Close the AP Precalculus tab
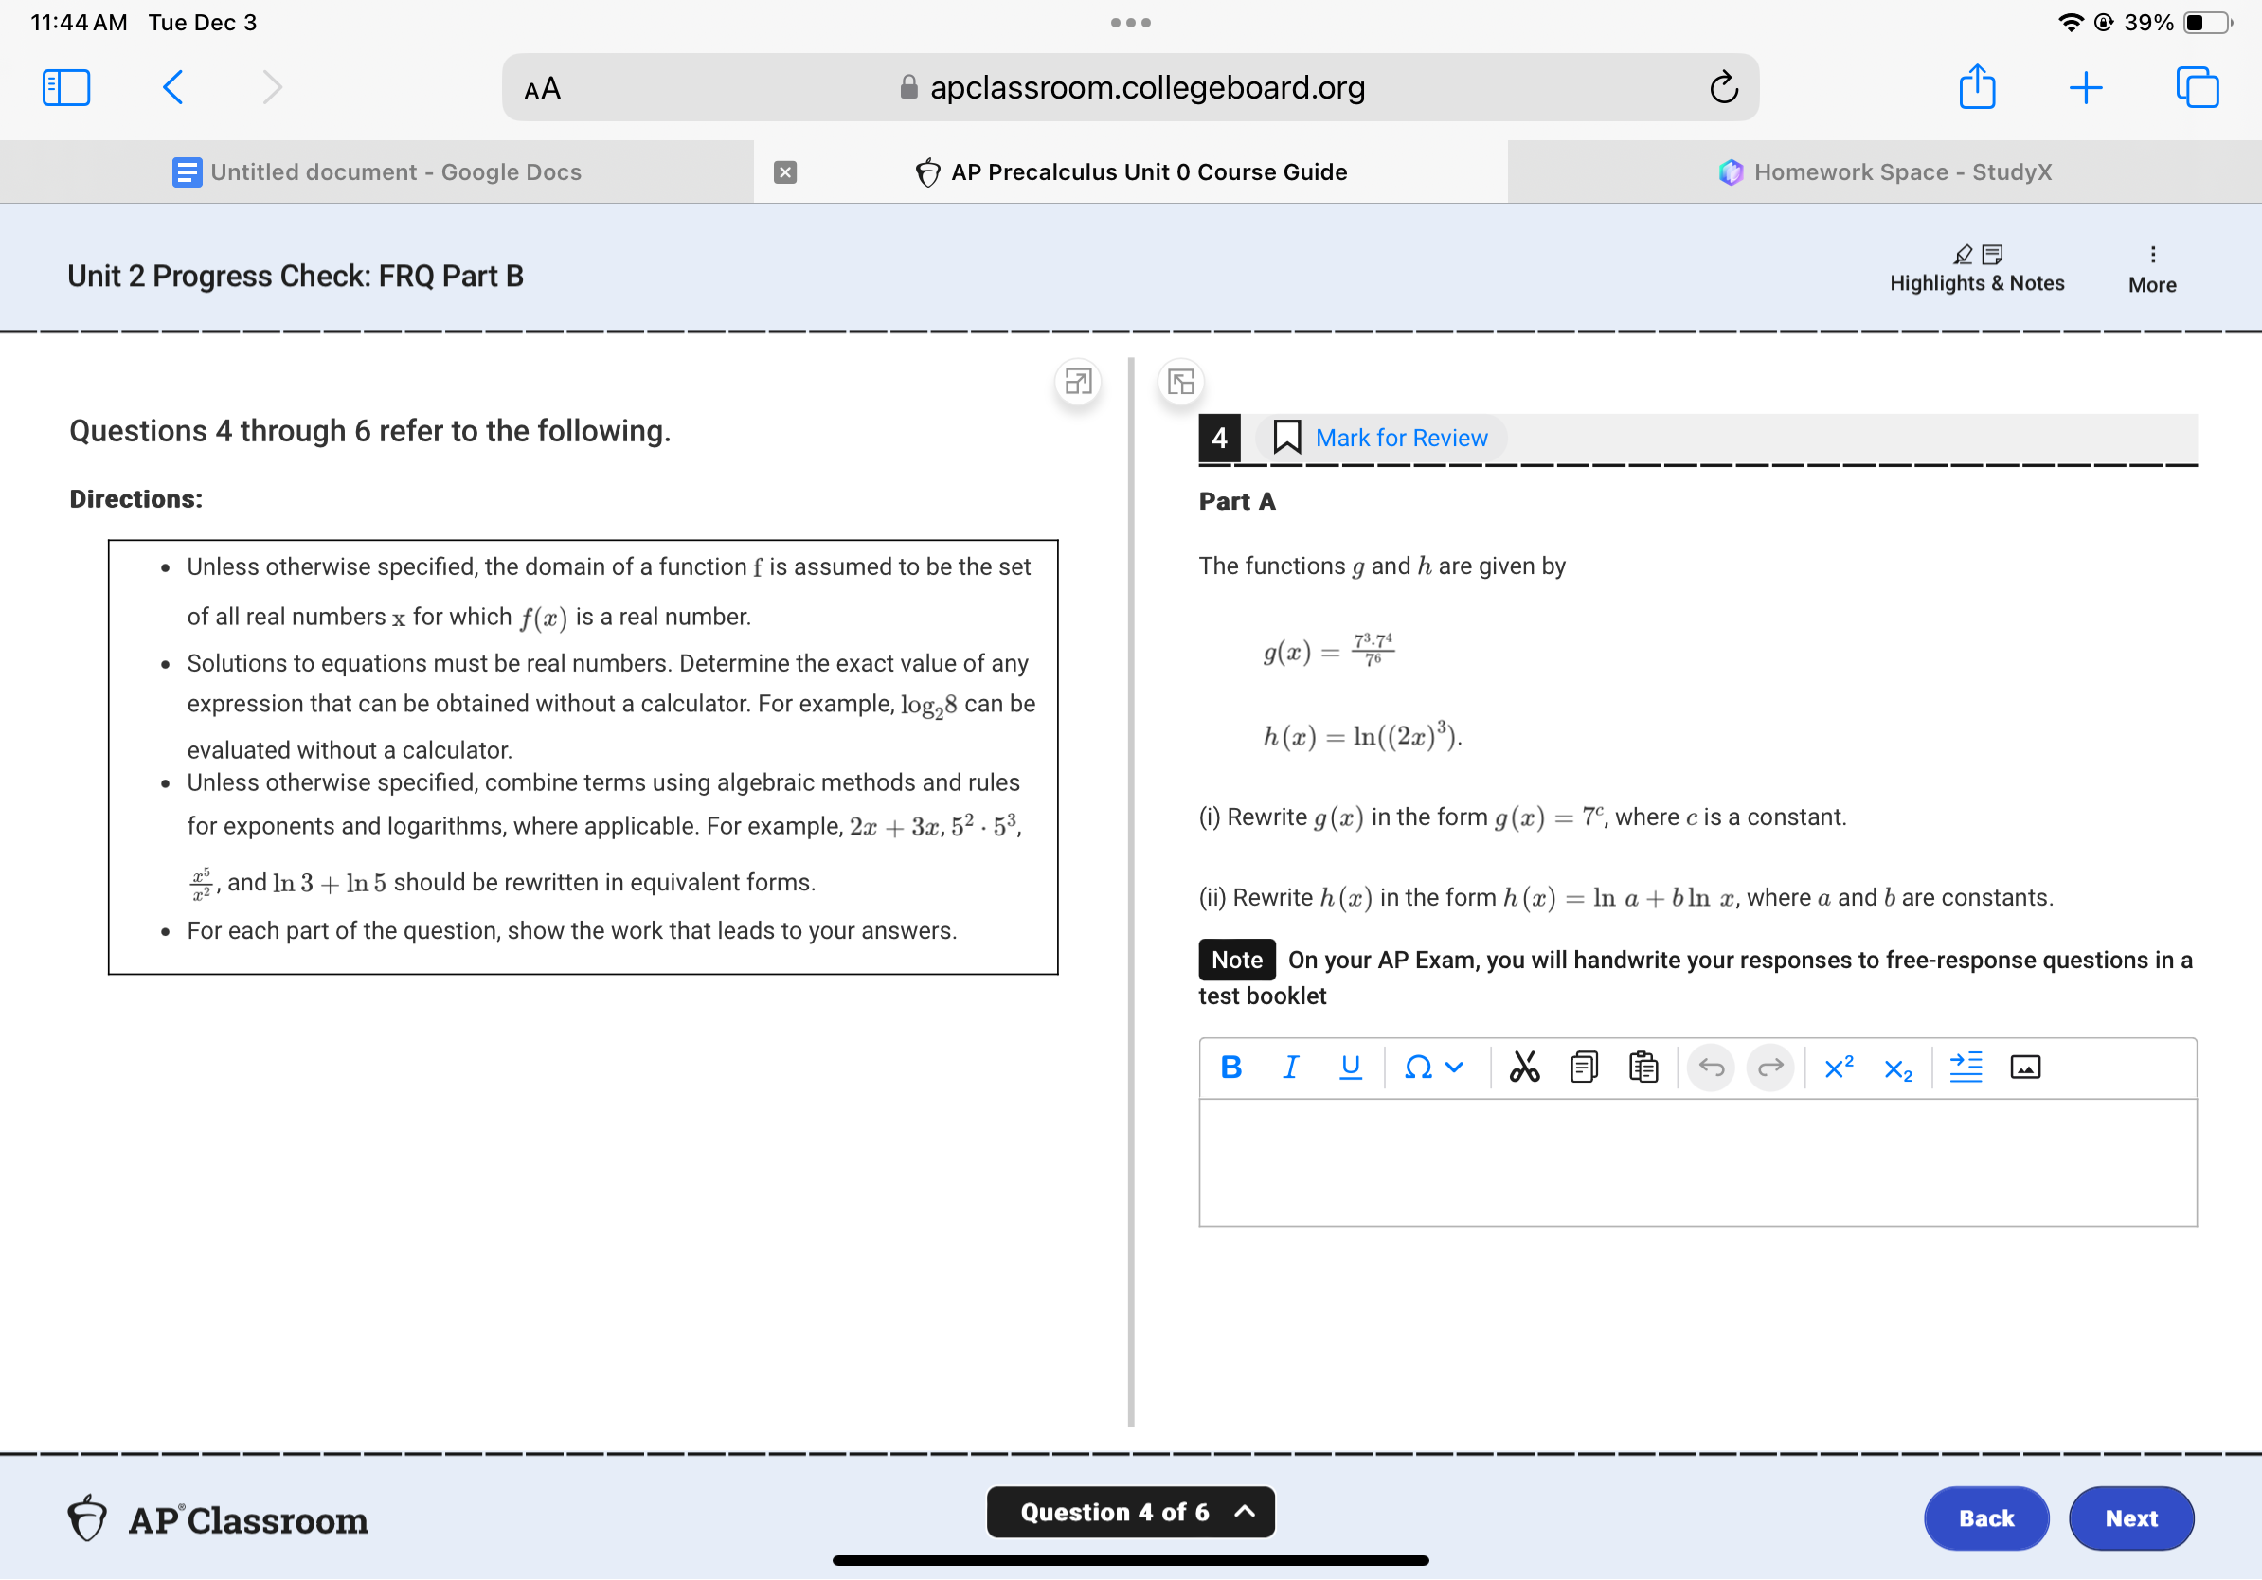Image resolution: width=2262 pixels, height=1580 pixels. [784, 172]
